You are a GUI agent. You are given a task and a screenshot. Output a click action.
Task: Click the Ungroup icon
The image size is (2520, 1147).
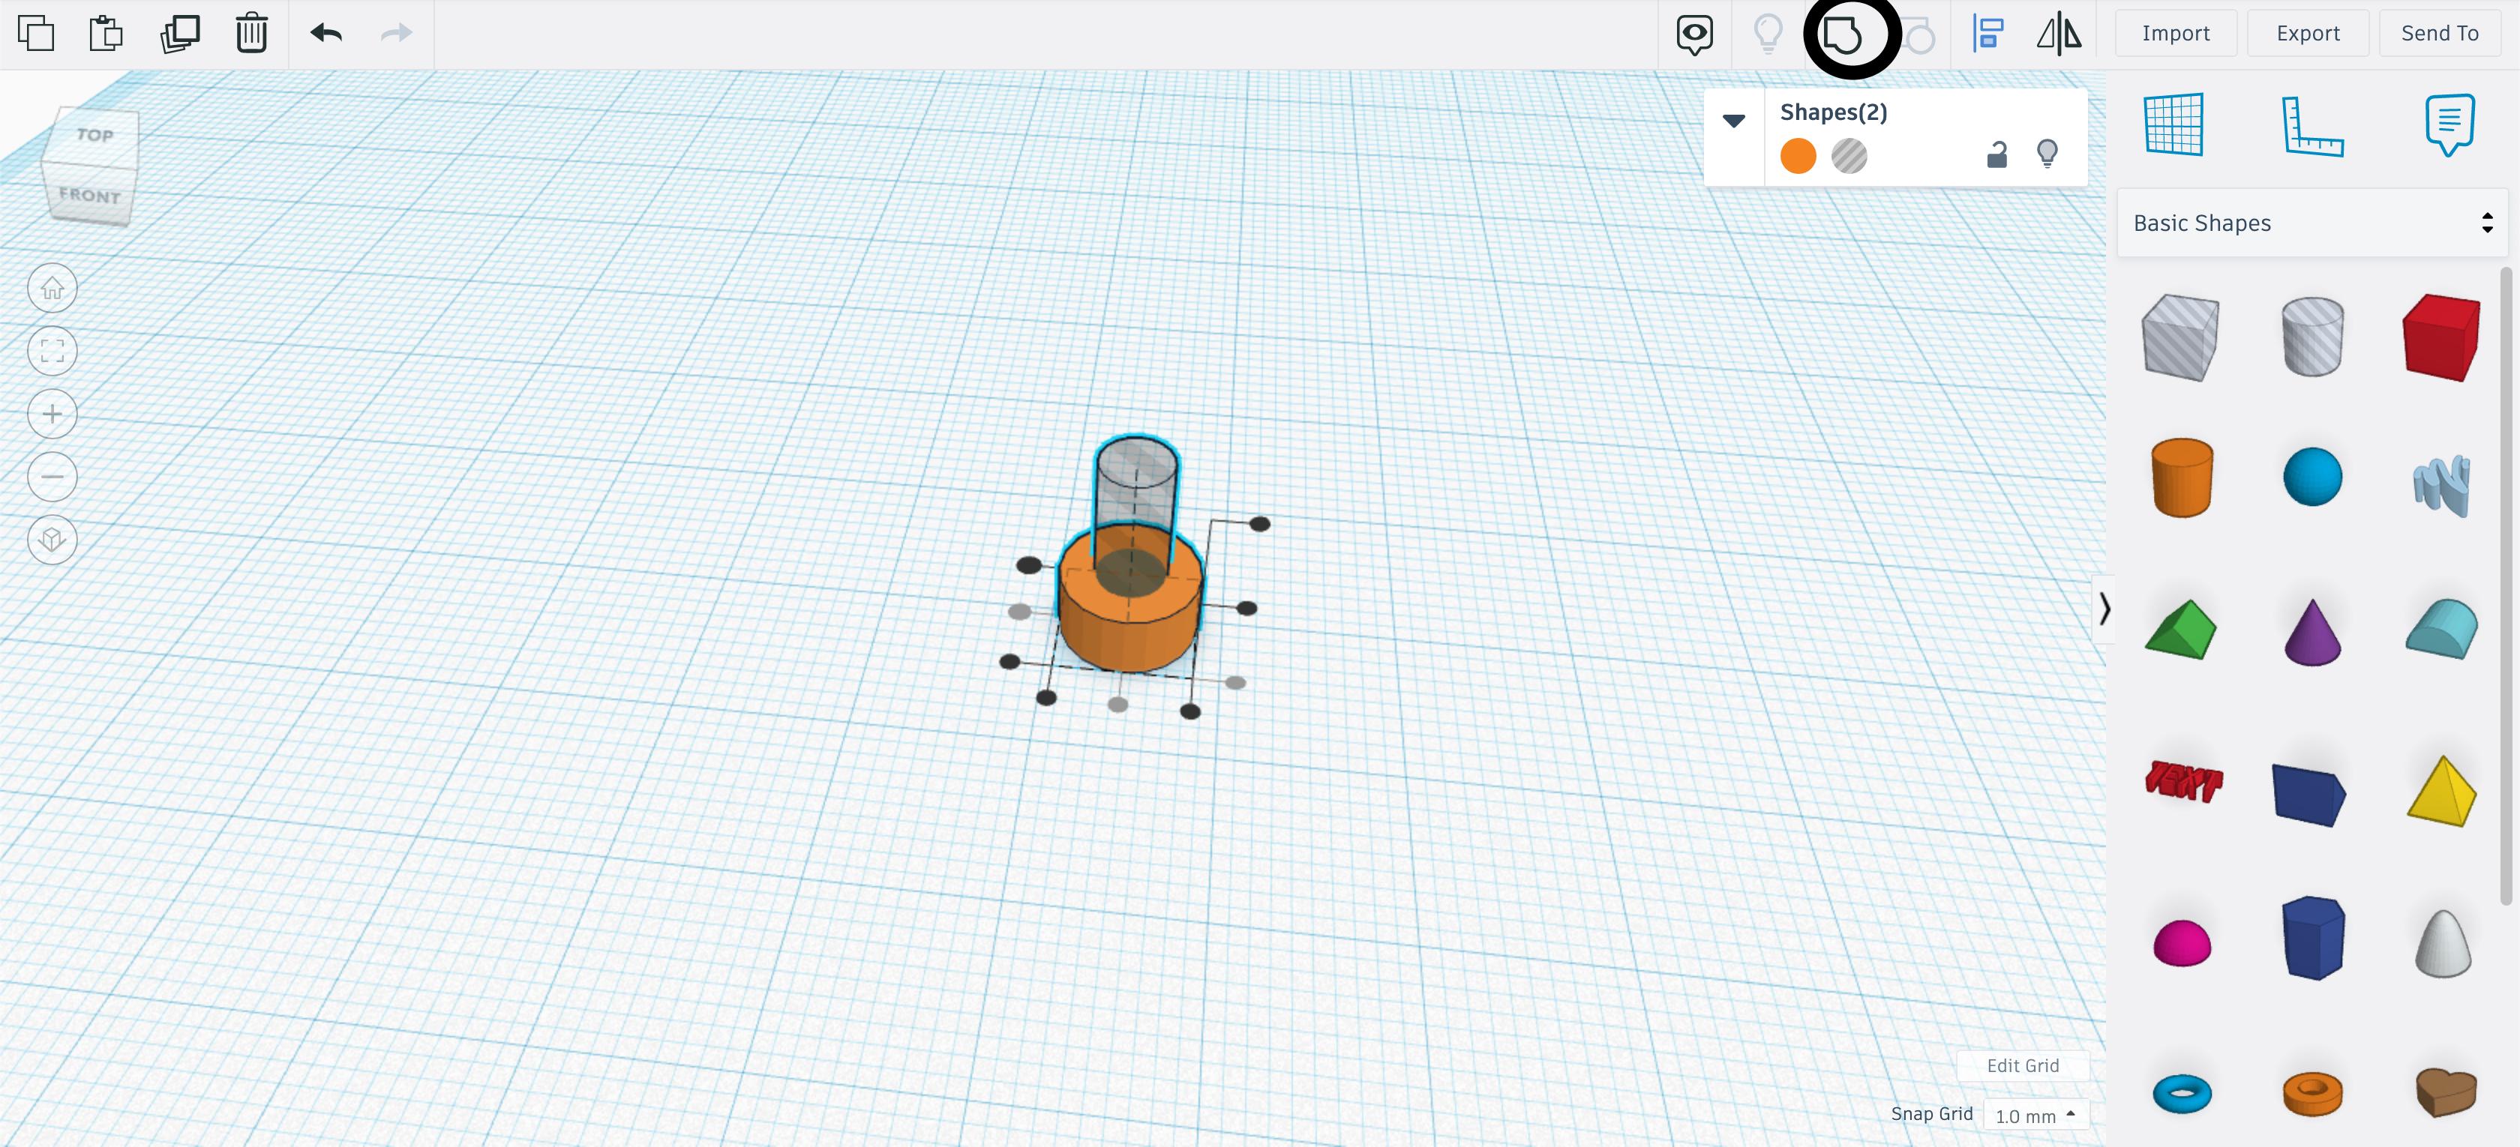click(1919, 35)
